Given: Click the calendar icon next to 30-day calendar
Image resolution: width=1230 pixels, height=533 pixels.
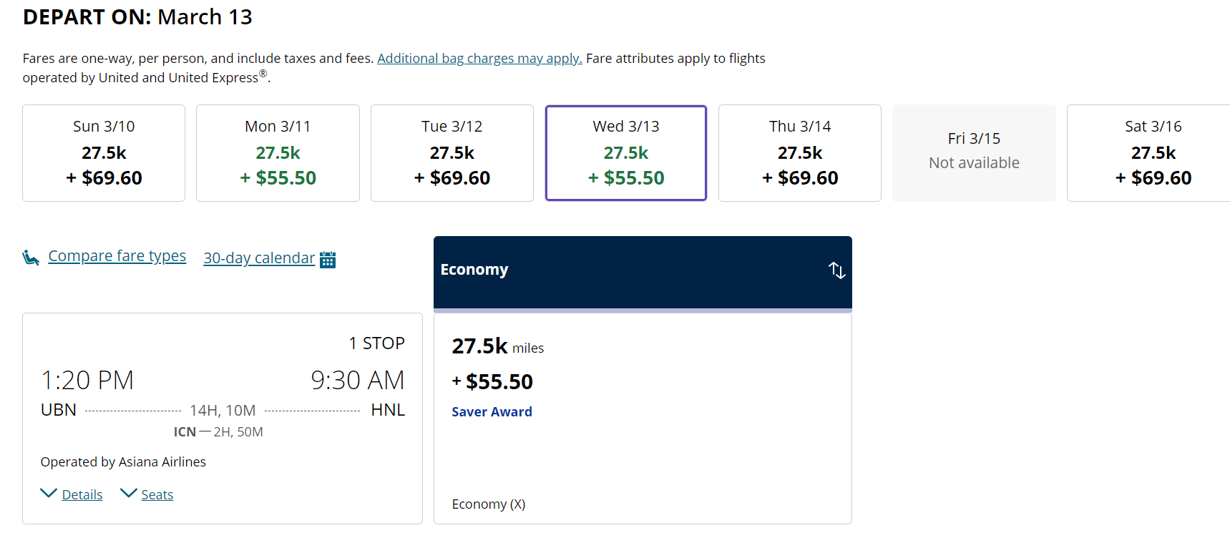Looking at the screenshot, I should (328, 259).
